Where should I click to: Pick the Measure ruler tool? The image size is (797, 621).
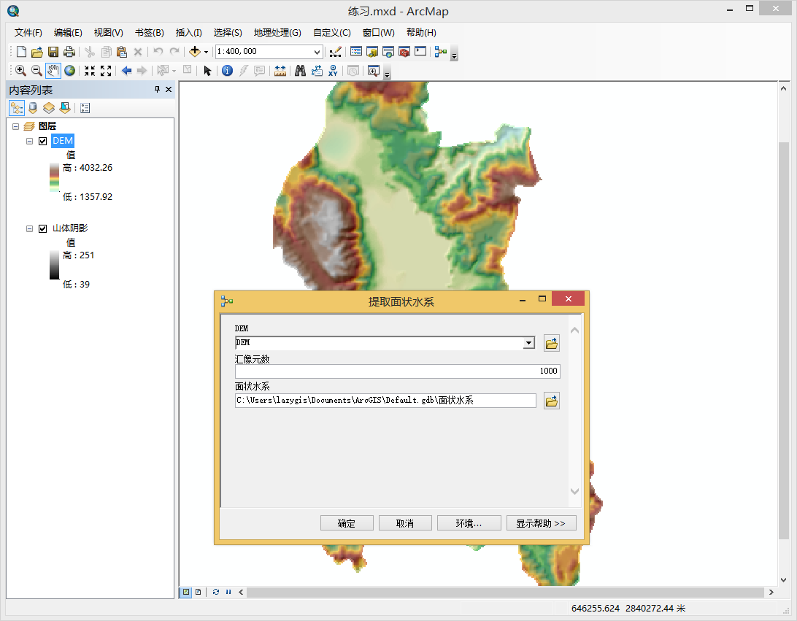coord(280,71)
